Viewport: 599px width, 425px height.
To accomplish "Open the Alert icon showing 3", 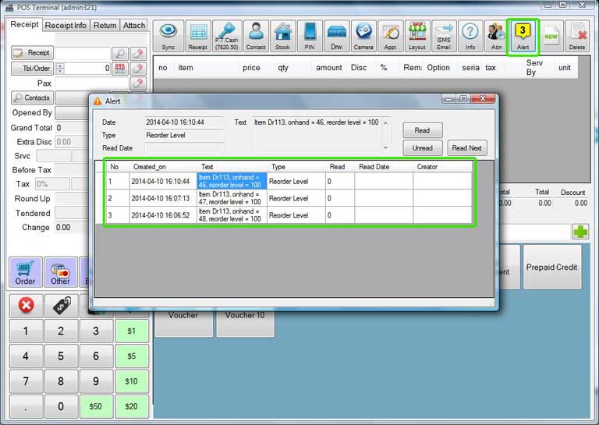I will tap(523, 37).
